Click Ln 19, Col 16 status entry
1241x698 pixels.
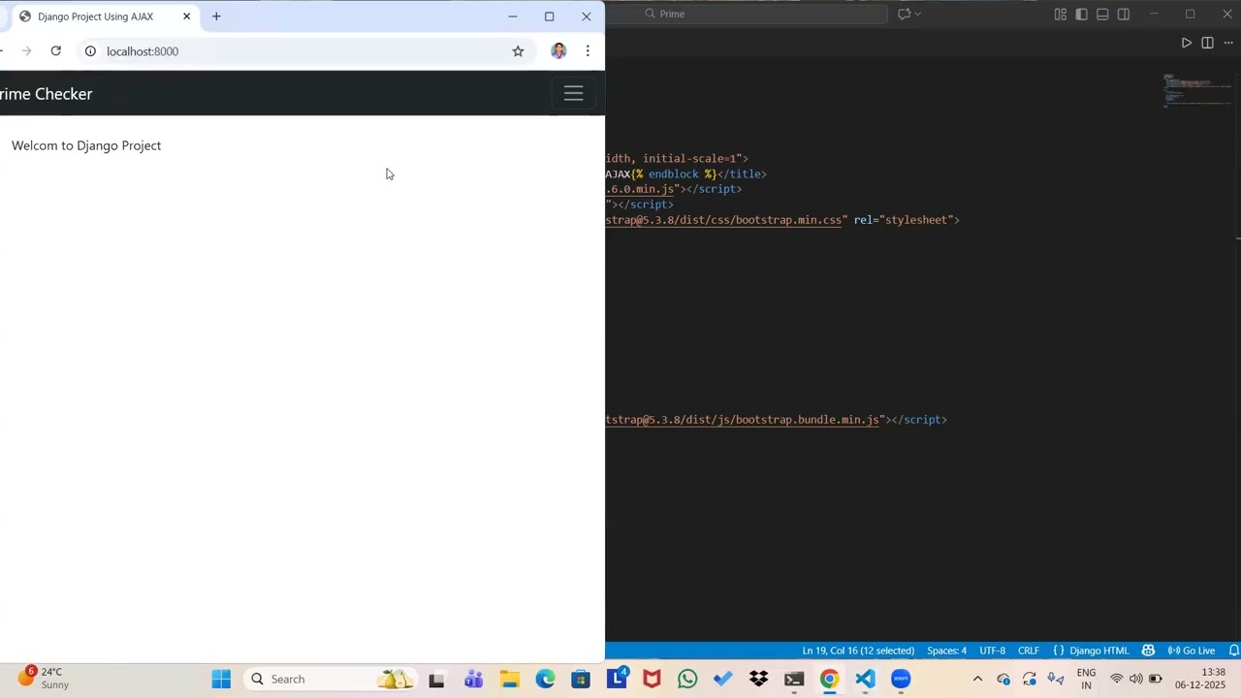pos(858,650)
